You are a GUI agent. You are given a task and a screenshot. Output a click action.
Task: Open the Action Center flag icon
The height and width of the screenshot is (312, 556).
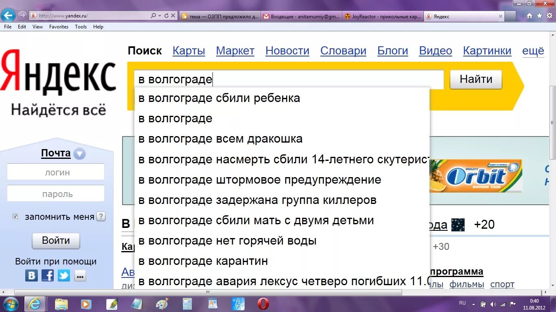click(513, 304)
